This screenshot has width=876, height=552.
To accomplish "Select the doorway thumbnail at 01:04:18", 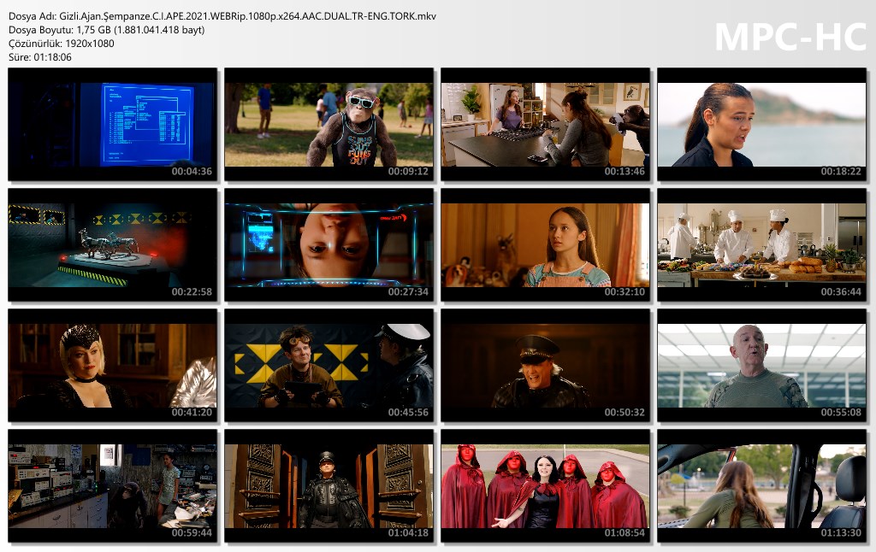I will tap(328, 486).
